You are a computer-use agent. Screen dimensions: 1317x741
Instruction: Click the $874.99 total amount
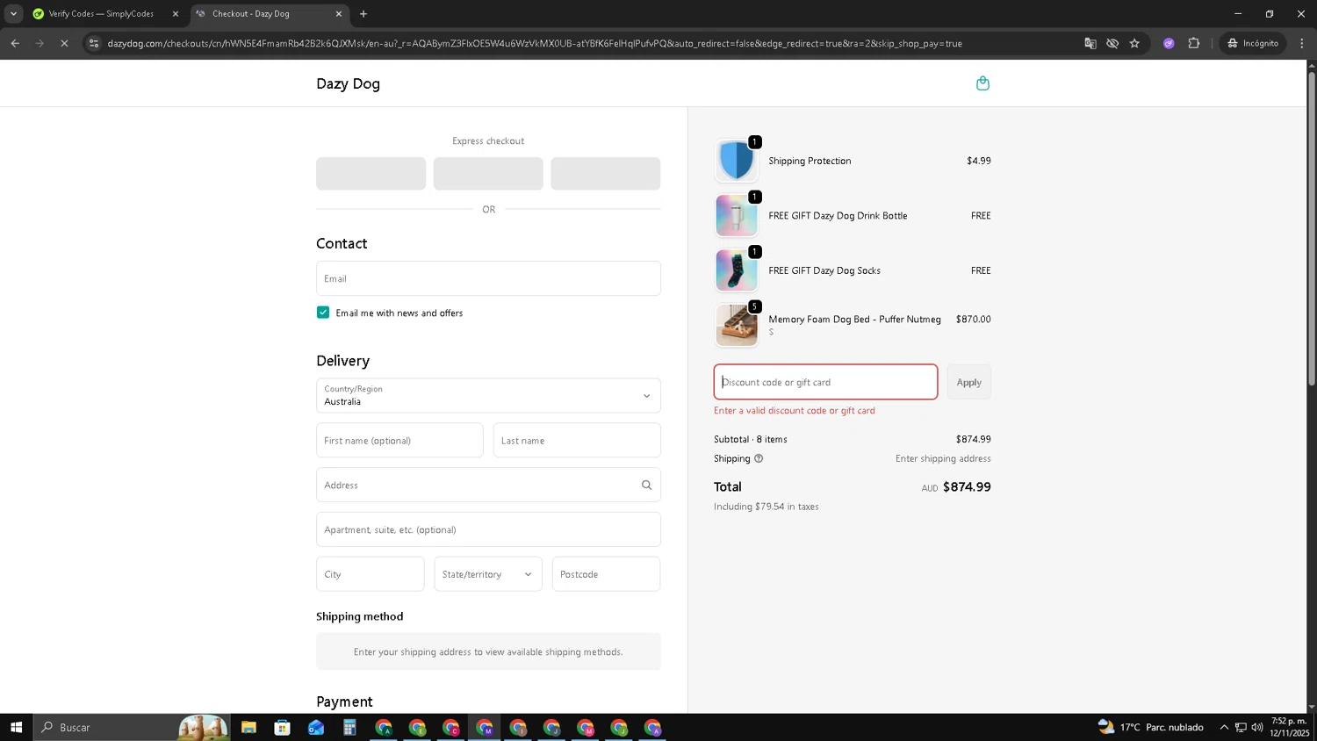967,487
